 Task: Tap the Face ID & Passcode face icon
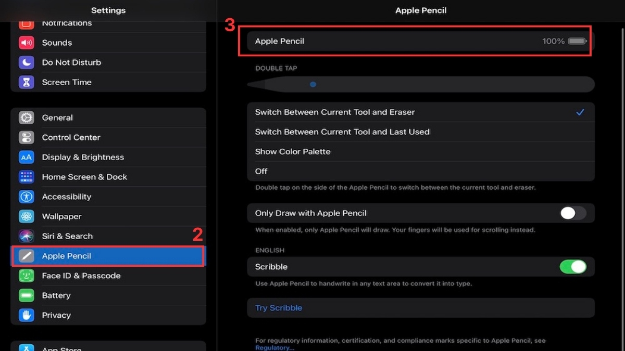coord(27,276)
